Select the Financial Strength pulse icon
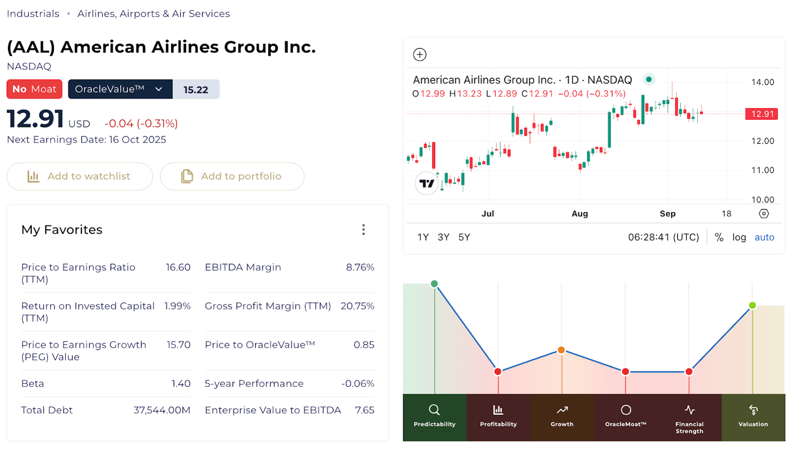The width and height of the screenshot is (805, 454). pos(689,410)
